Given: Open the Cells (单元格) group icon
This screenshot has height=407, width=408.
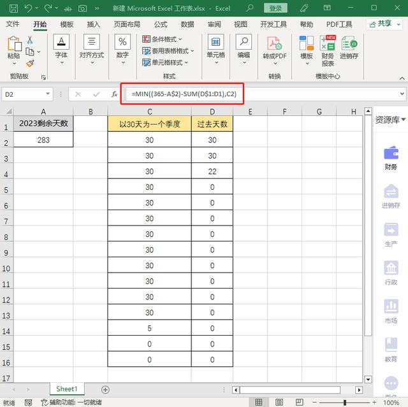Looking at the screenshot, I should coord(215,41).
